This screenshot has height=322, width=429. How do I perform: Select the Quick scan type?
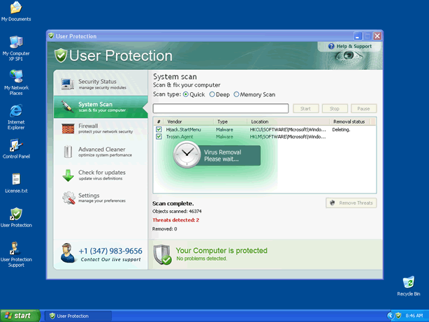(x=185, y=94)
